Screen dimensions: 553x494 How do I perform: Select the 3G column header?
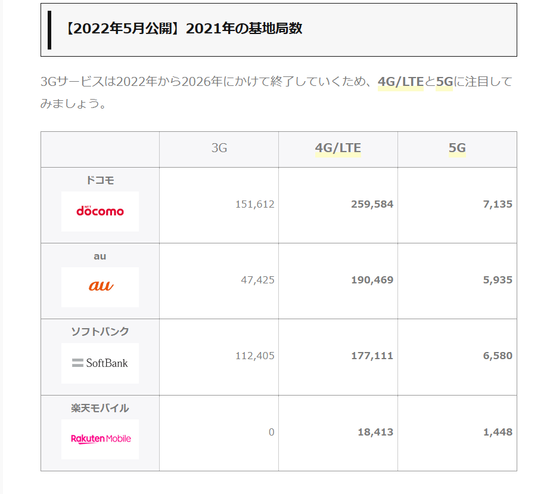(219, 148)
